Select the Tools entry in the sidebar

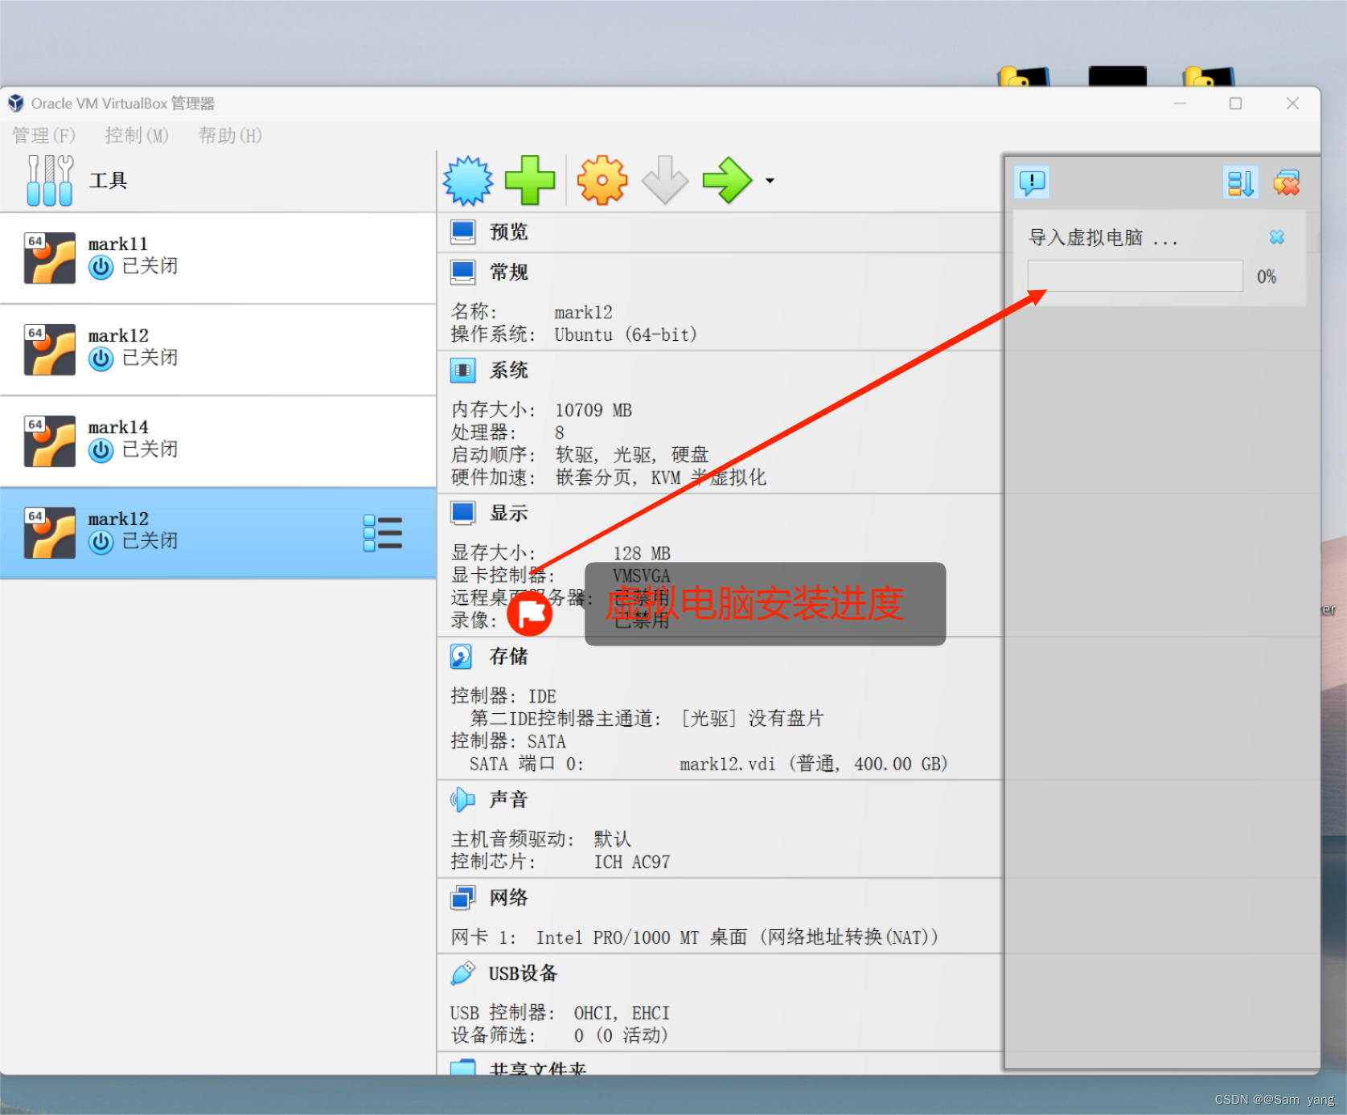pyautogui.click(x=217, y=181)
